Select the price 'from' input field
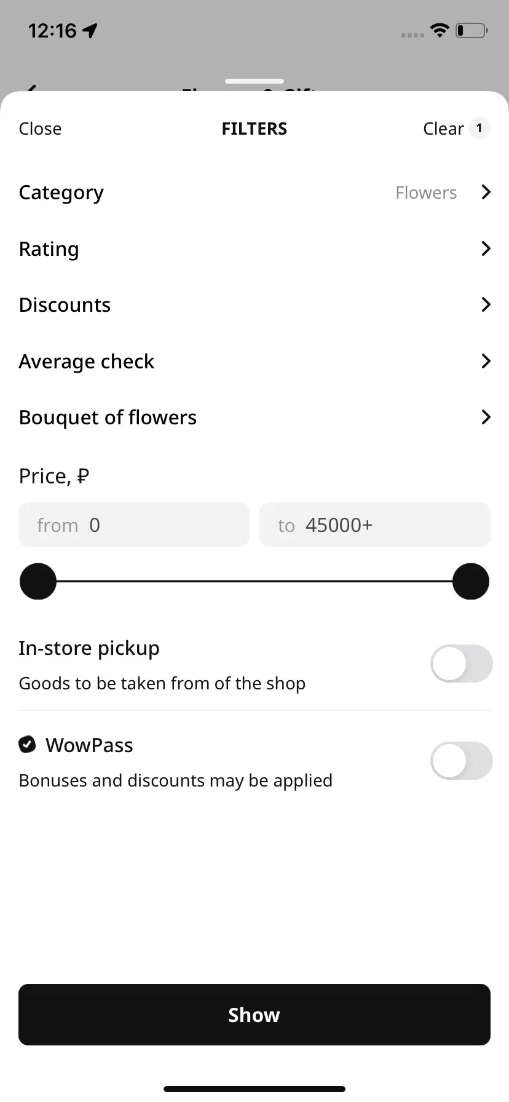This screenshot has height=1102, width=509. coord(134,525)
